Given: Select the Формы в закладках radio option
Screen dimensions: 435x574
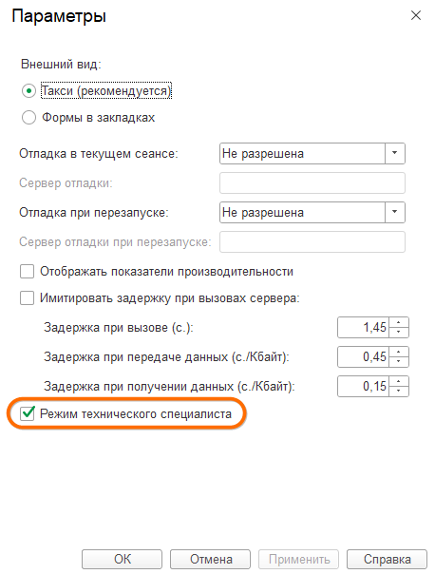Looking at the screenshot, I should point(28,118).
